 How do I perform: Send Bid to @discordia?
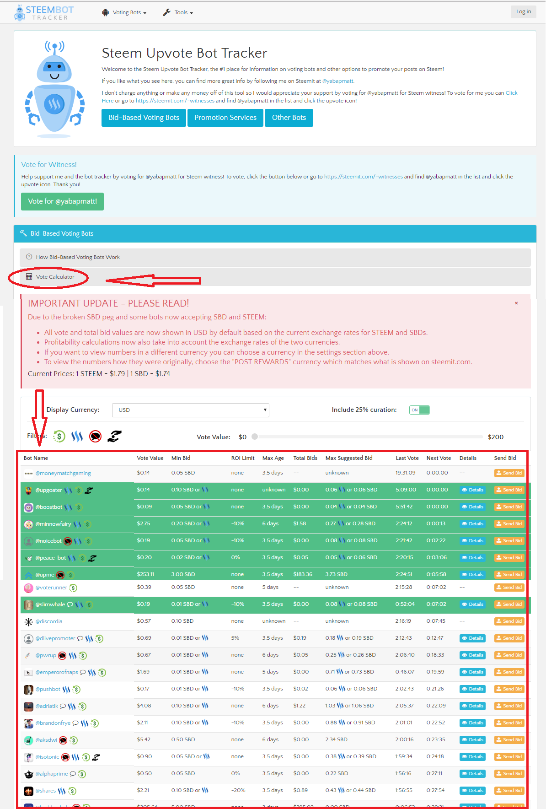point(509,621)
